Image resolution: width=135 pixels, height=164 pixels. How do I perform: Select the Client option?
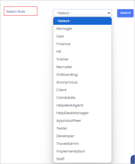coord(82,90)
